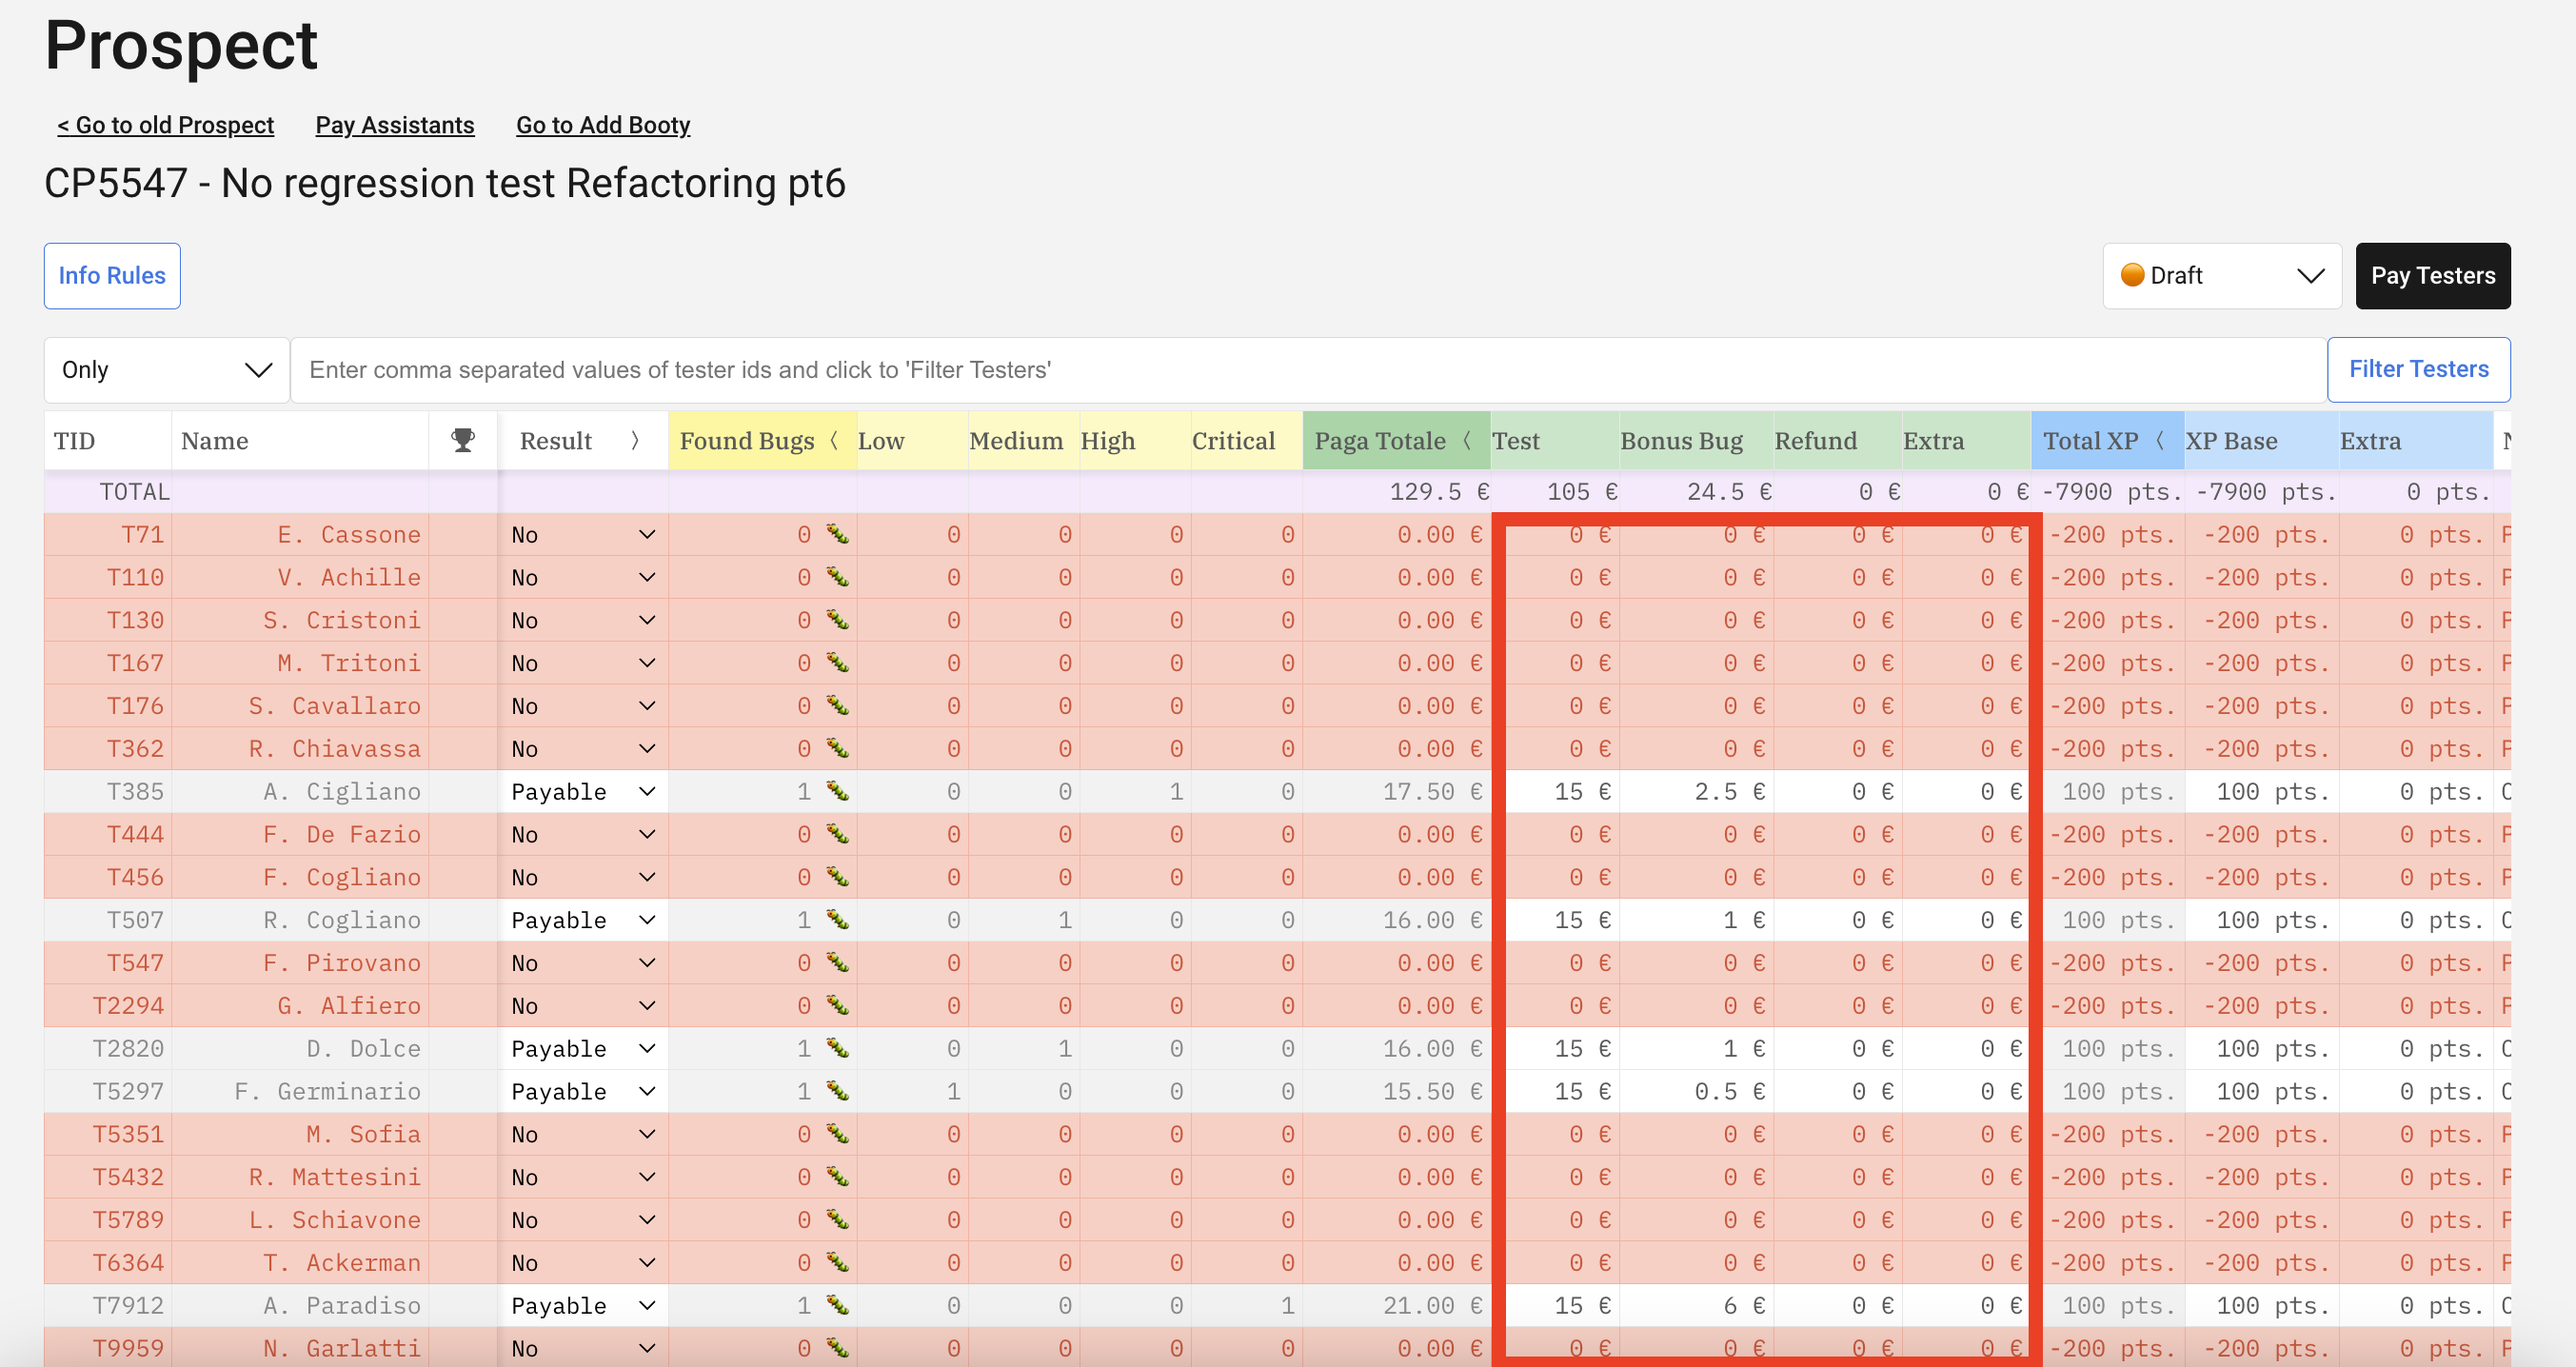Open the Draft status dropdown

click(x=2221, y=276)
